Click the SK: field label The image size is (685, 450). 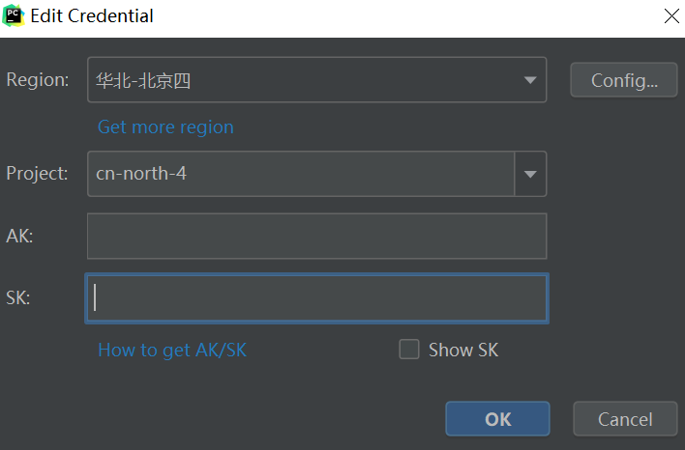point(18,298)
